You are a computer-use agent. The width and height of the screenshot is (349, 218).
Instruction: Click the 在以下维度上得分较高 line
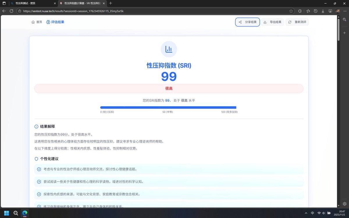click(x=86, y=148)
